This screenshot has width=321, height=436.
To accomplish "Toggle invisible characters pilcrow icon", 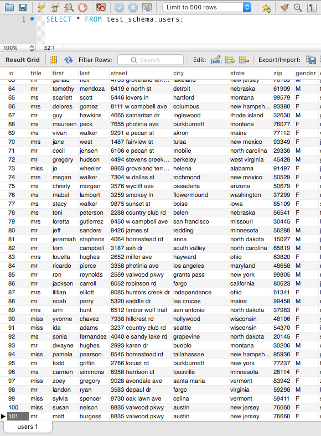I will click(312, 7).
